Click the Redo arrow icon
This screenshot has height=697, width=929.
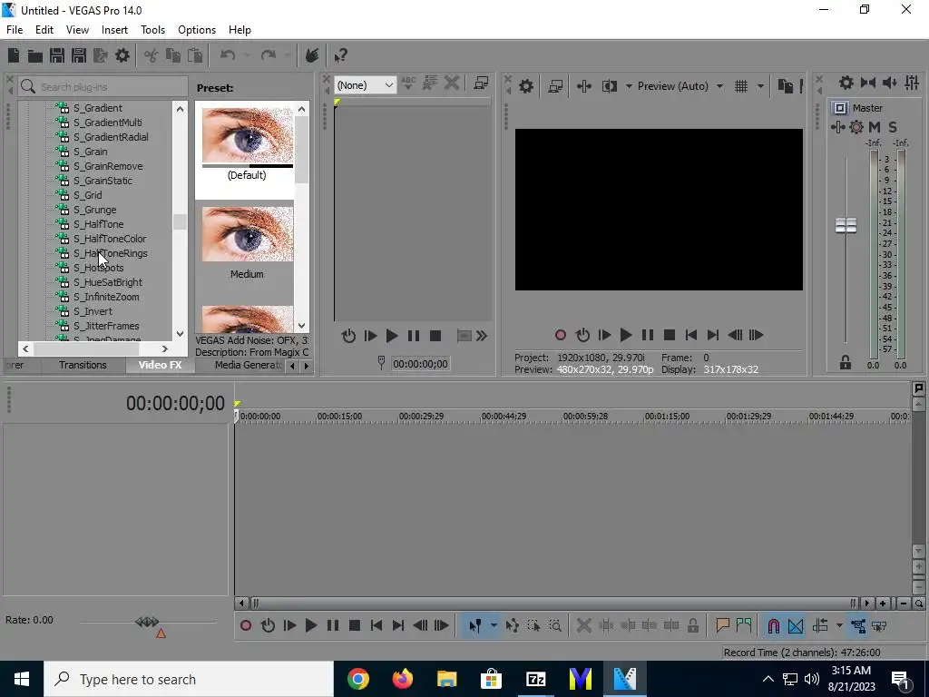(269, 55)
